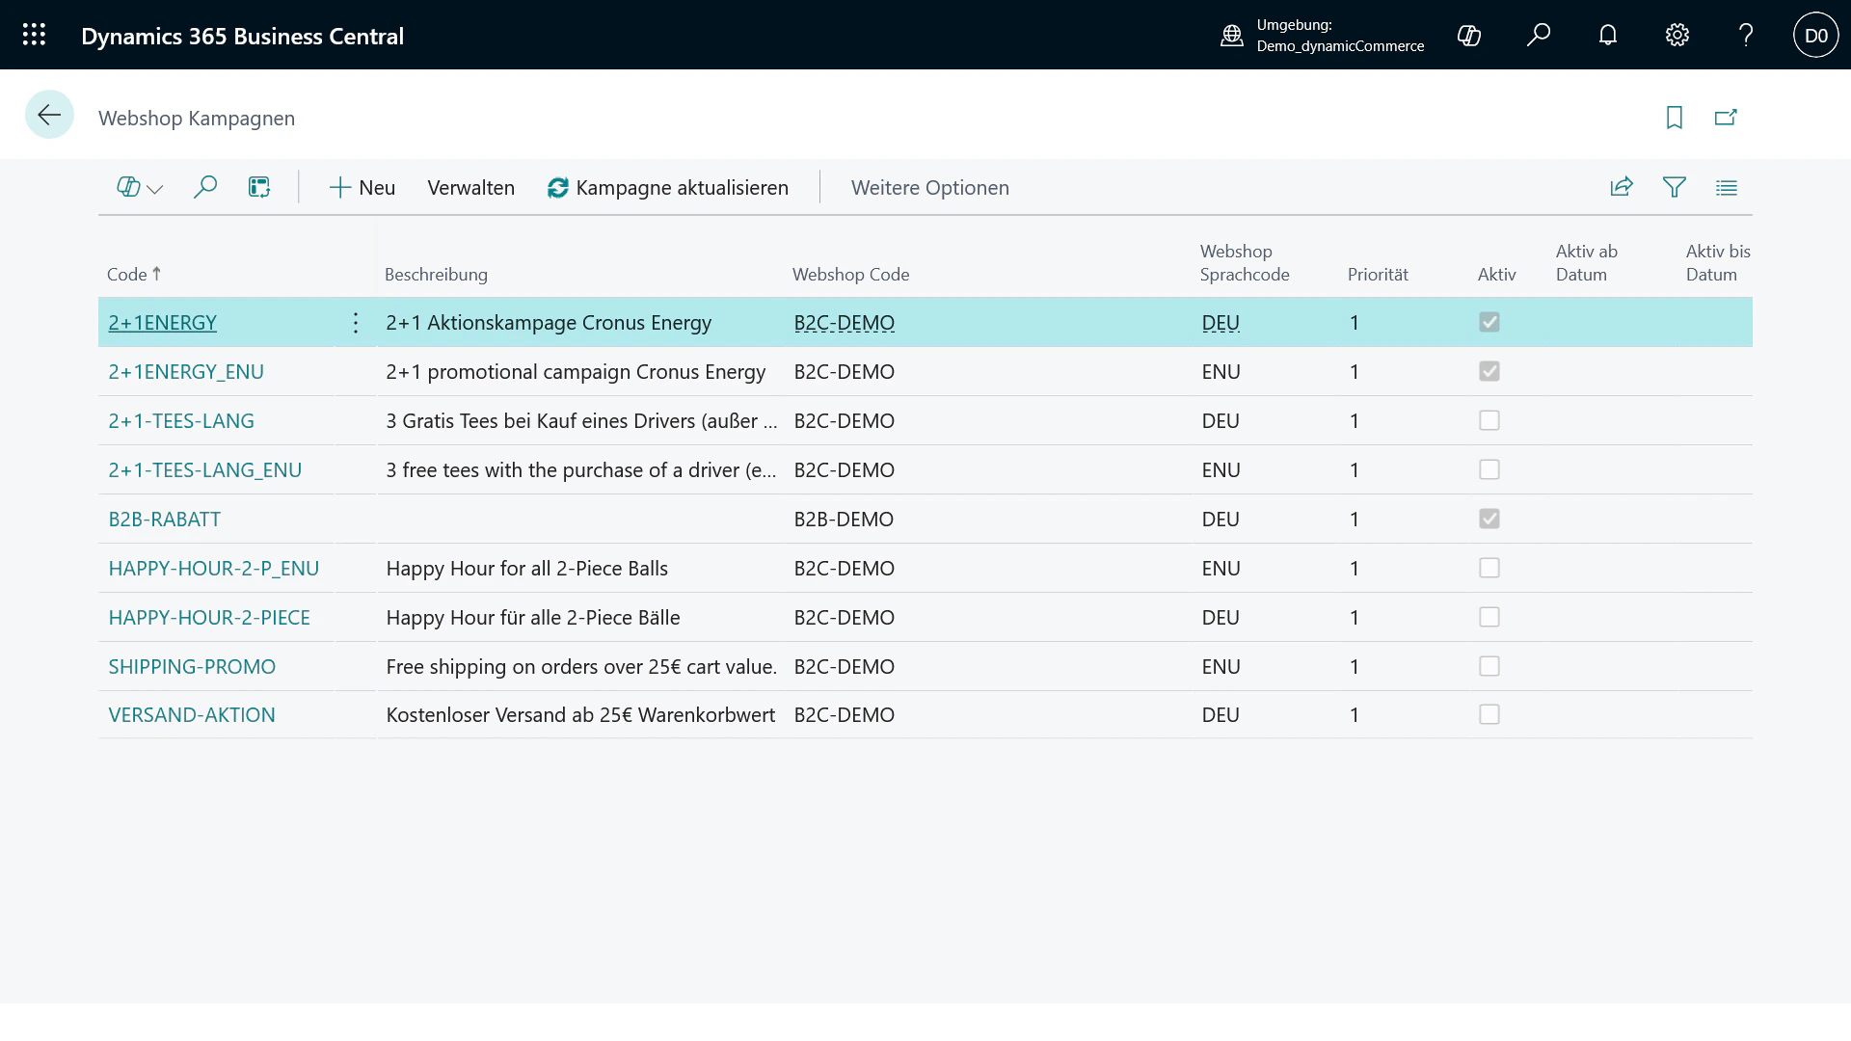1851x1041 pixels.
Task: Select B2B-DEMO webshop code cell
Action: pyautogui.click(x=844, y=520)
